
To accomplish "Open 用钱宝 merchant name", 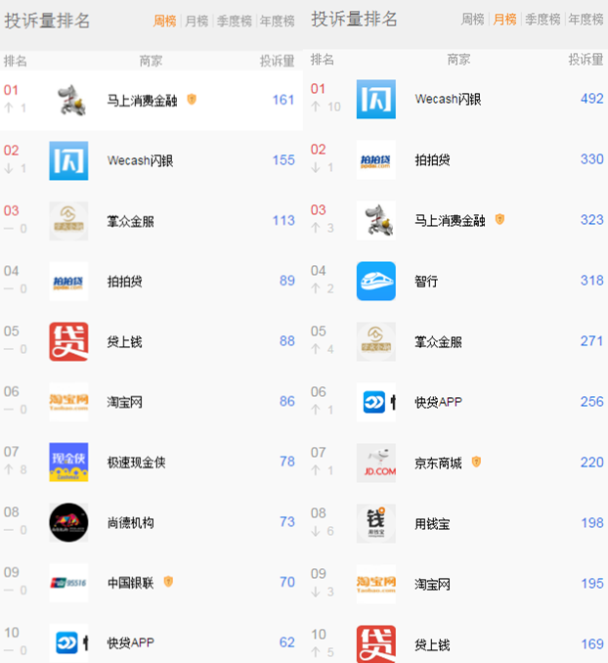I will click(432, 524).
